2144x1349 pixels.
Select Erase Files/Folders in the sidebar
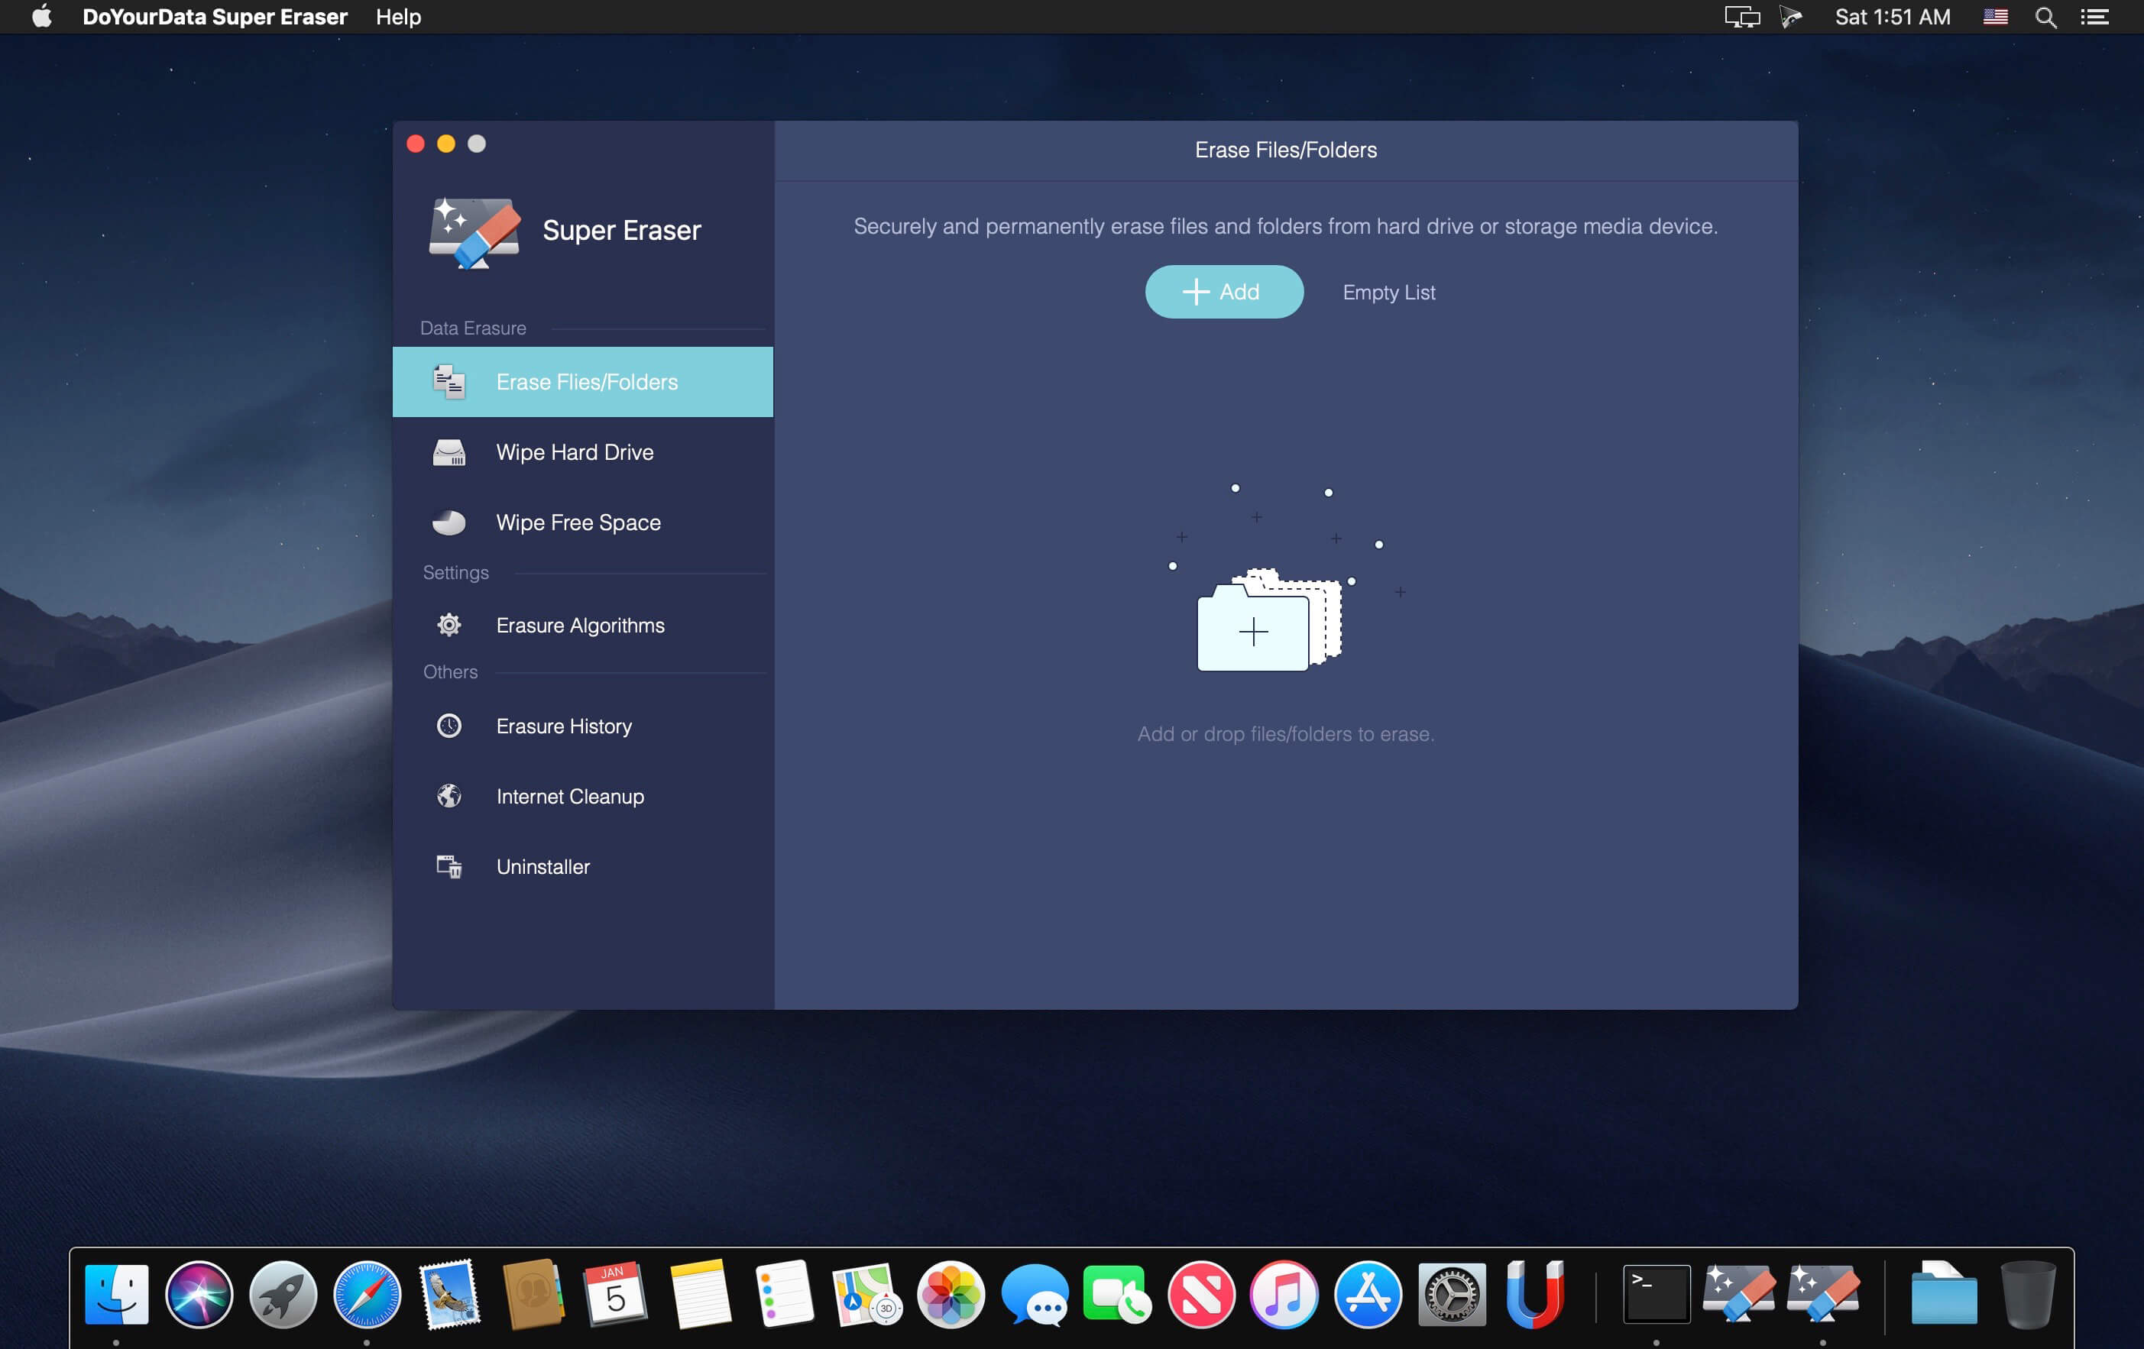click(x=582, y=382)
